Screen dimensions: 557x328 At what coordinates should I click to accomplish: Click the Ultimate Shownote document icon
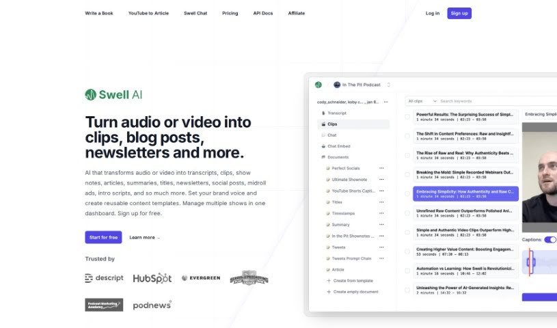tap(328, 180)
